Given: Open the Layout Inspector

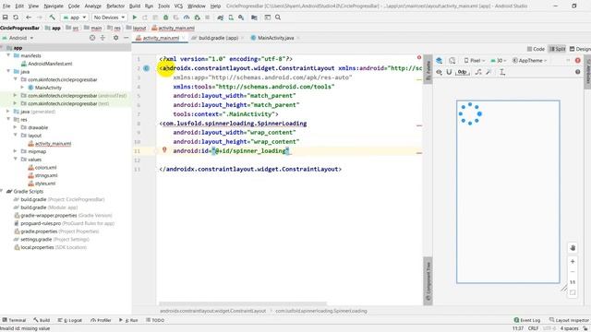Looking at the screenshot, I should pyautogui.click(x=569, y=320).
